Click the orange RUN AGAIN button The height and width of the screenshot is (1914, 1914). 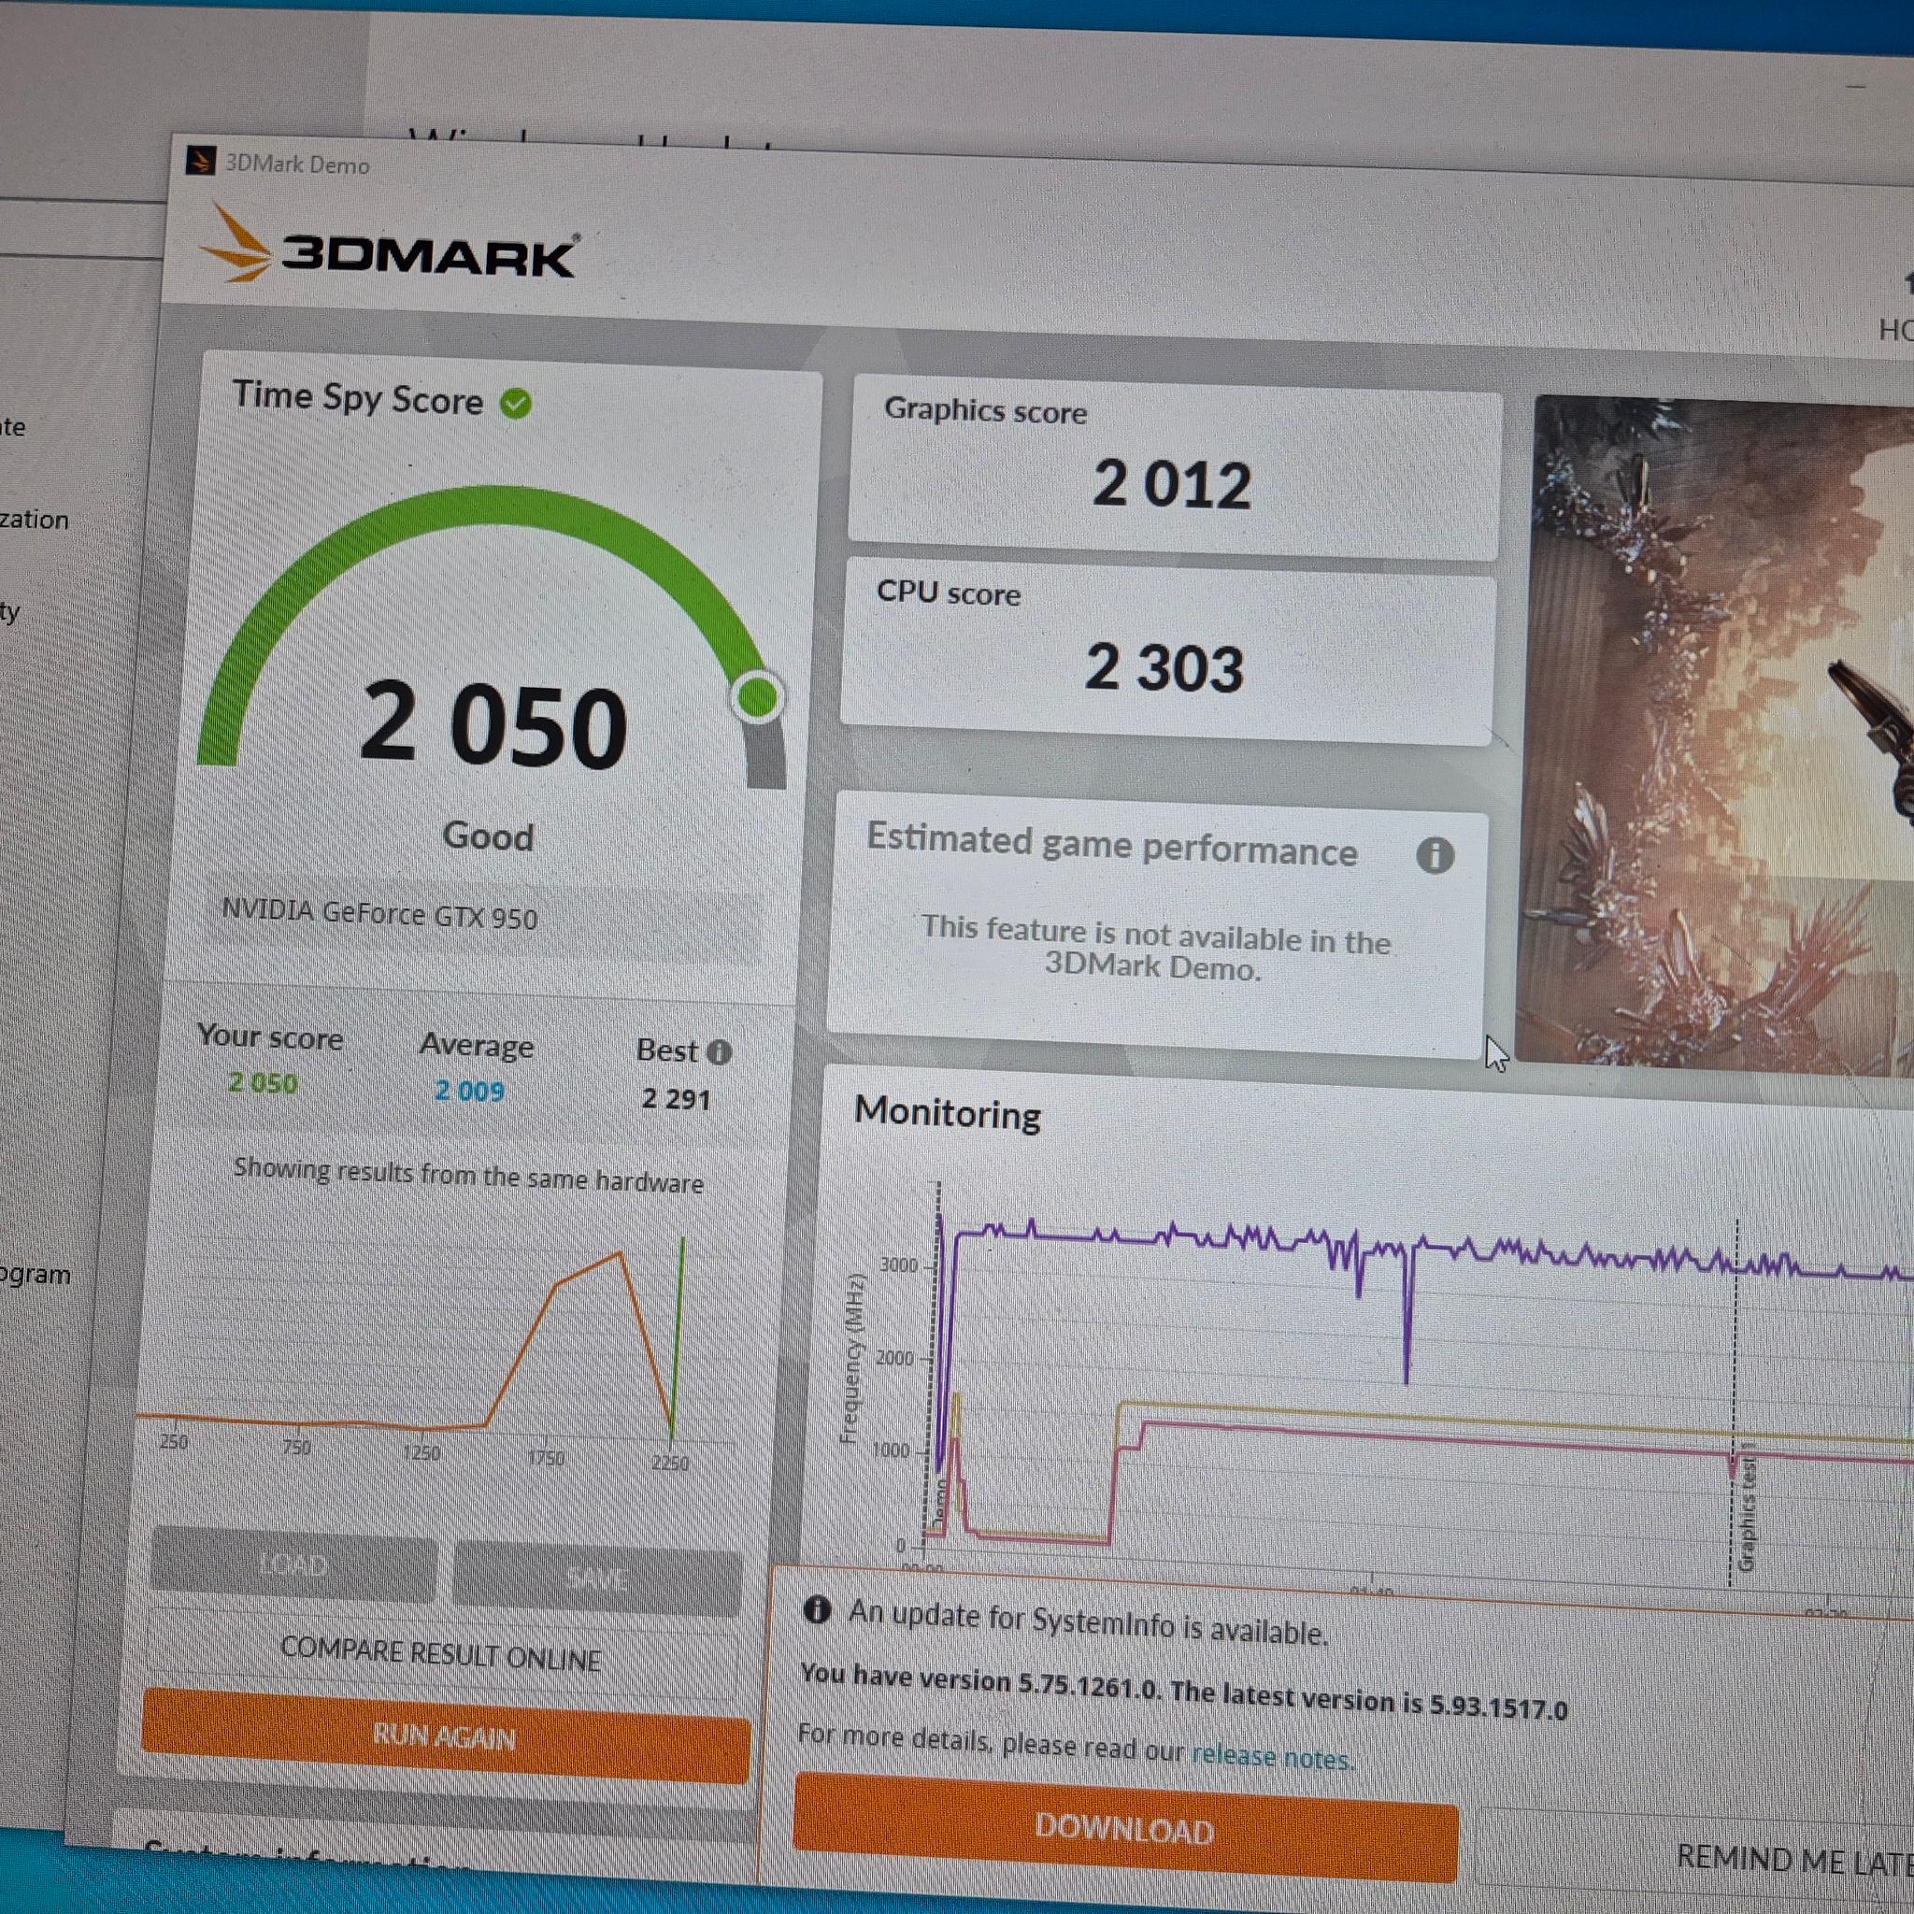point(446,1735)
